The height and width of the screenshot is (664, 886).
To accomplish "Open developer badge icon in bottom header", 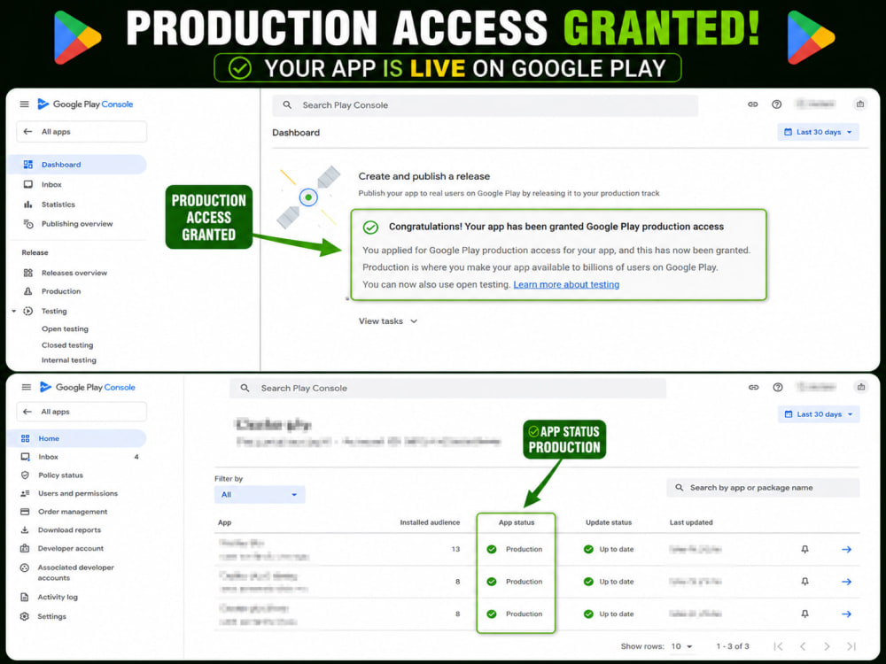I will [861, 387].
